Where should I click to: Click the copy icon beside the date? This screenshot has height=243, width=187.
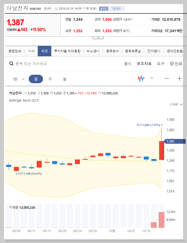(x=56, y=8)
